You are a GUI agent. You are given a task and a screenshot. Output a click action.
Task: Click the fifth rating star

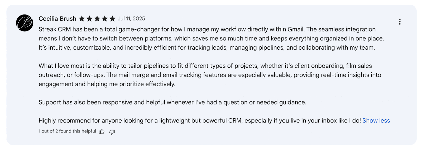[x=112, y=19]
